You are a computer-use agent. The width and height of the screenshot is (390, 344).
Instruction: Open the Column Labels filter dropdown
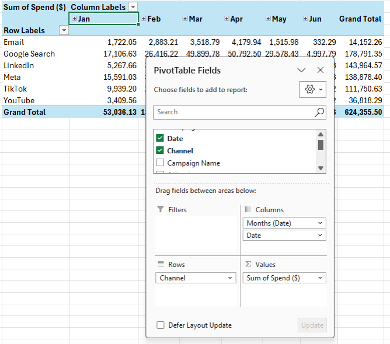(x=133, y=7)
